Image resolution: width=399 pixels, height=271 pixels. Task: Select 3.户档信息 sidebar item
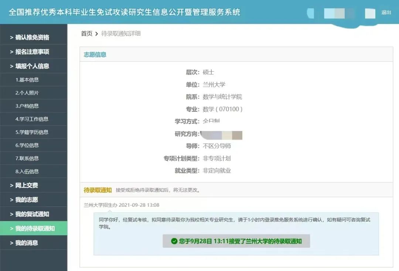point(34,106)
